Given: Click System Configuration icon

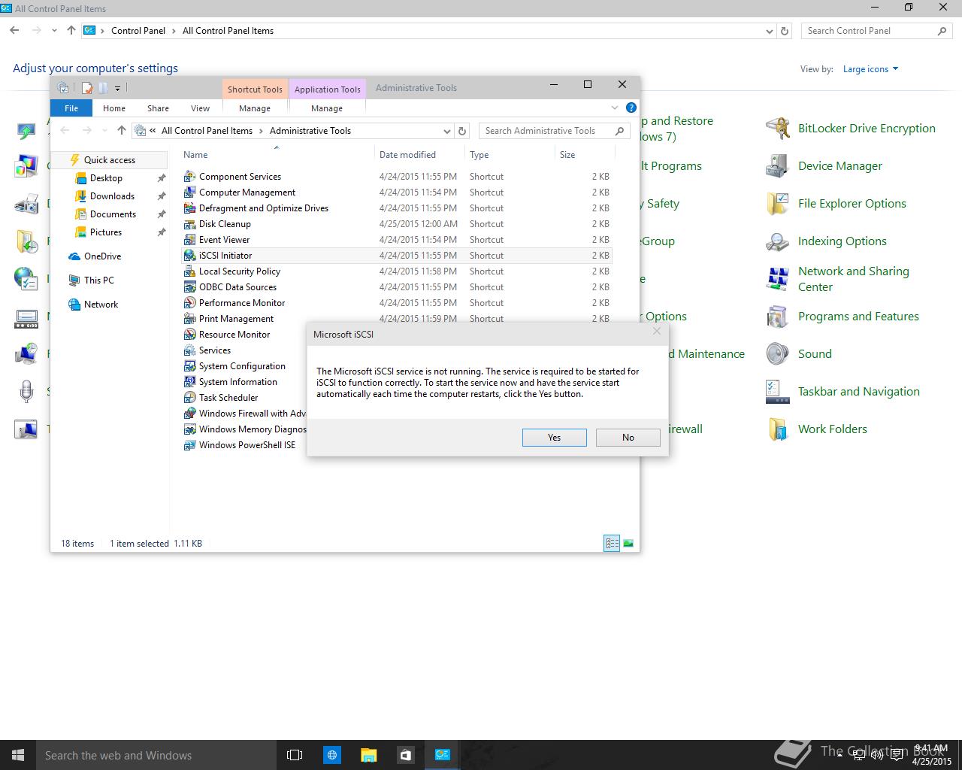Looking at the screenshot, I should (189, 366).
